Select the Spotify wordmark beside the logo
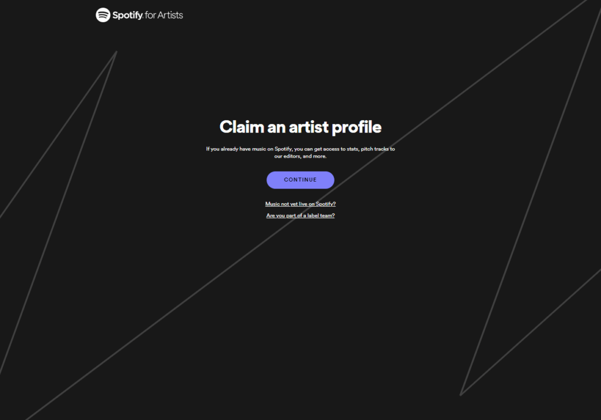The width and height of the screenshot is (601, 420). [x=127, y=15]
